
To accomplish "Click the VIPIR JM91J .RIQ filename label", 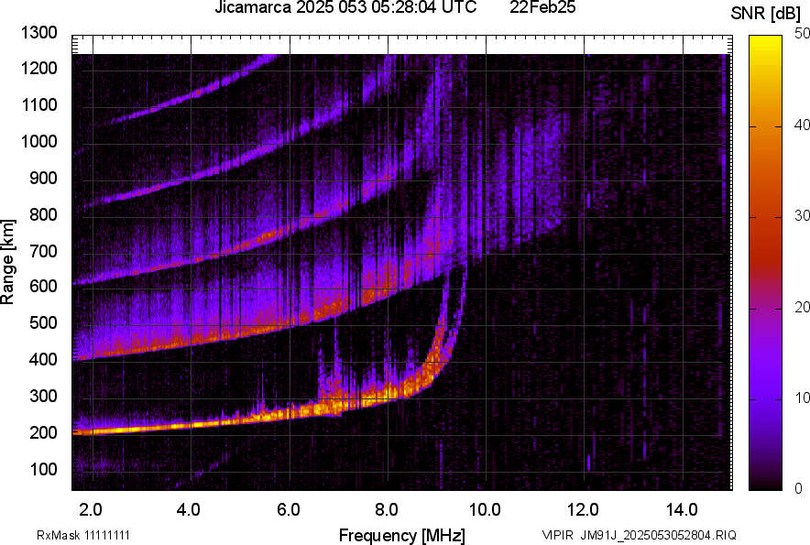I will [x=639, y=535].
